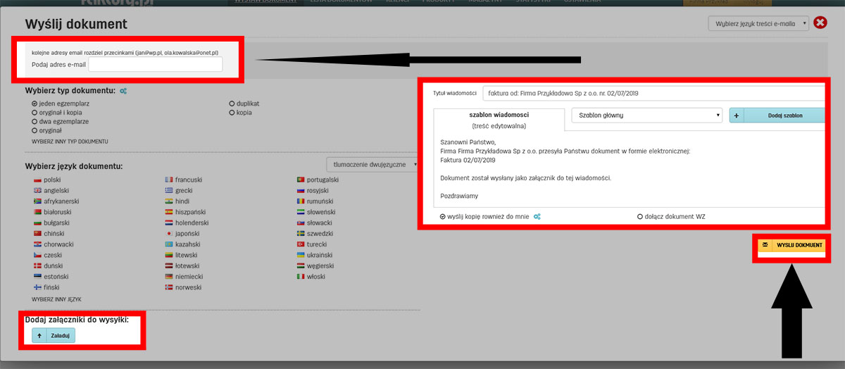The height and width of the screenshot is (369, 845).
Task: Choose dwa egzemplarze radio option
Action: [35, 121]
